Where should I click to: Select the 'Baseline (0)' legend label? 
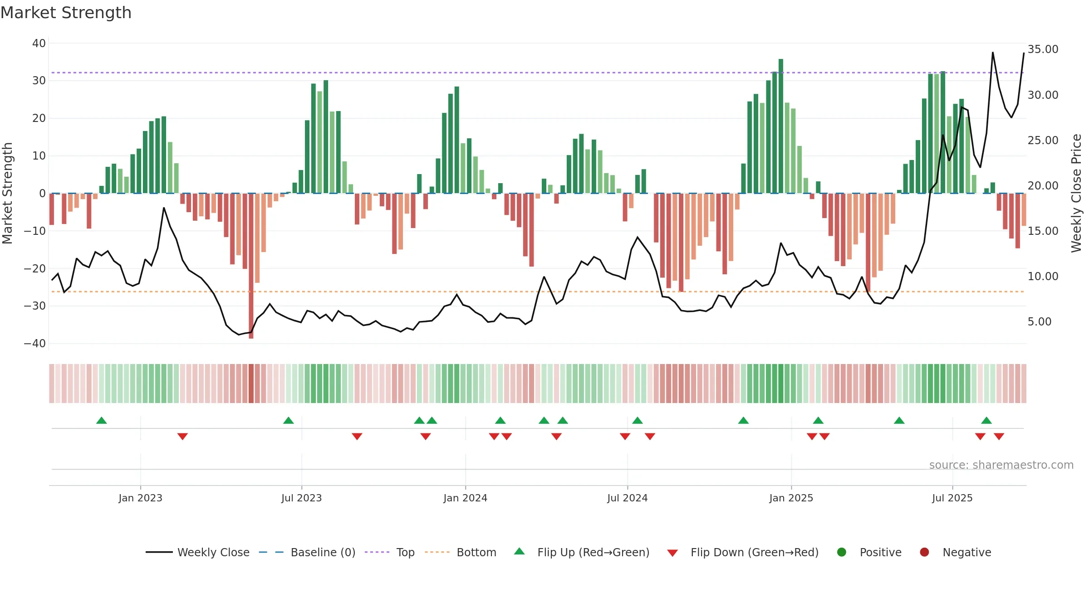323,553
